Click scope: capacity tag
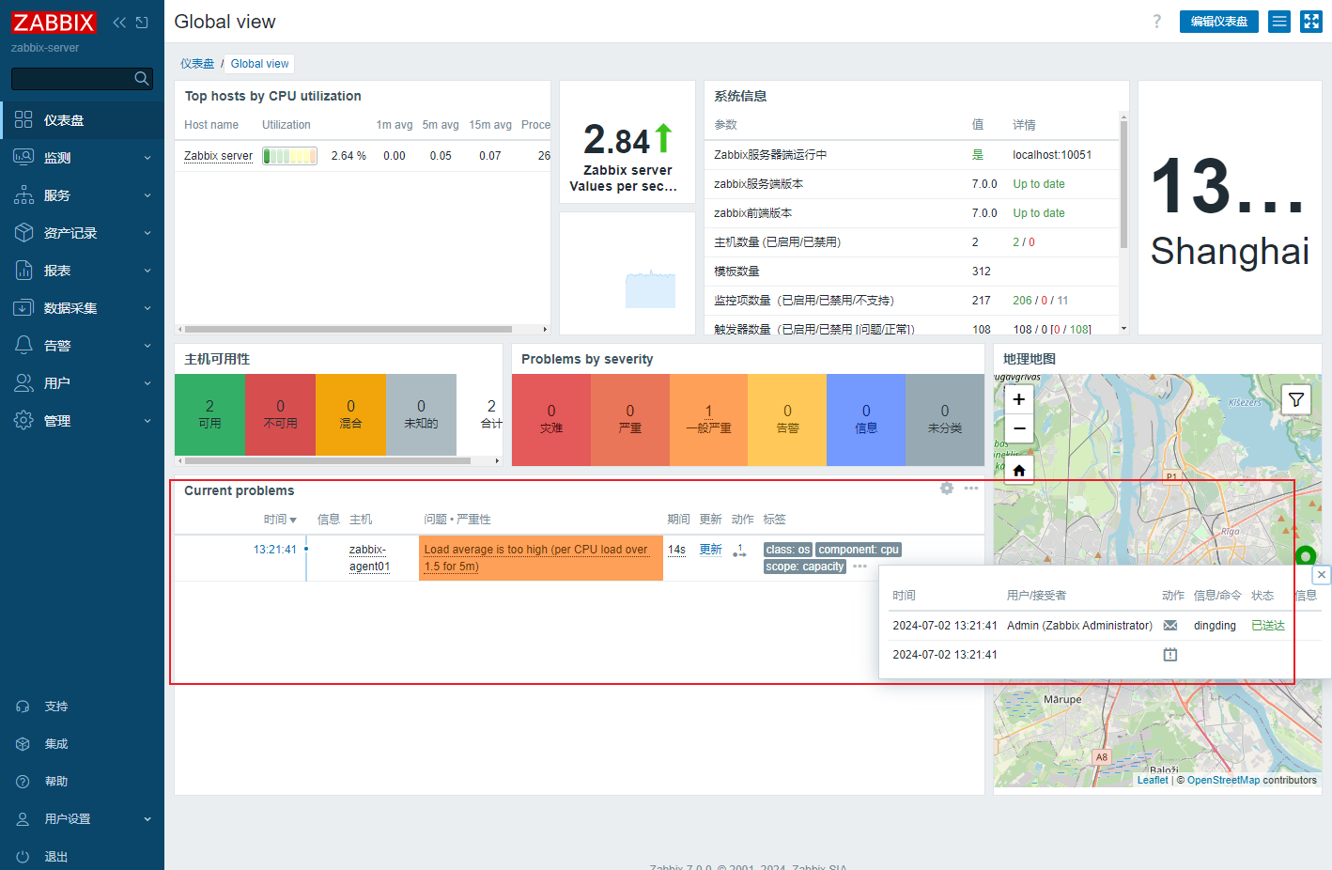This screenshot has height=870, width=1332. click(x=804, y=567)
